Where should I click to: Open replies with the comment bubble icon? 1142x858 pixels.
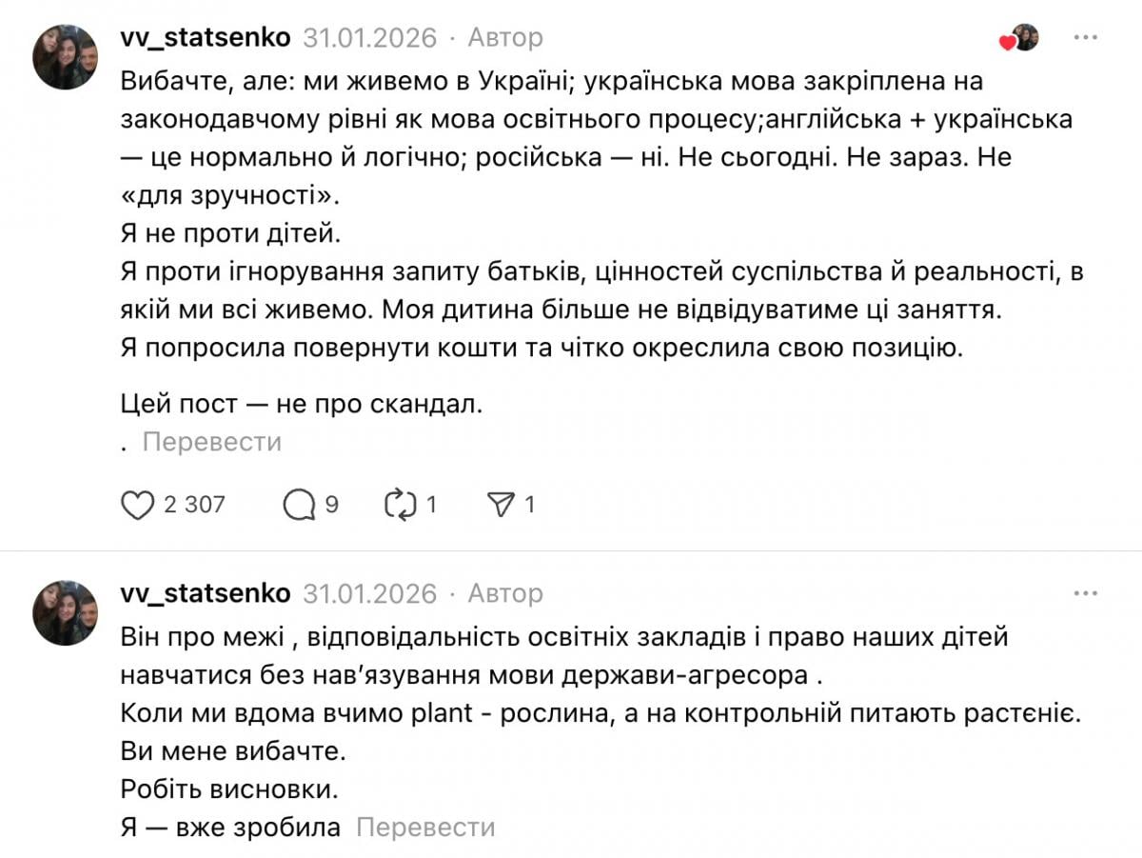pos(298,505)
